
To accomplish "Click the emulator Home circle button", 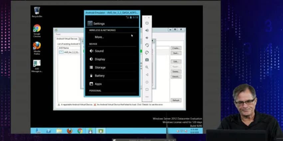I will click(x=147, y=82).
